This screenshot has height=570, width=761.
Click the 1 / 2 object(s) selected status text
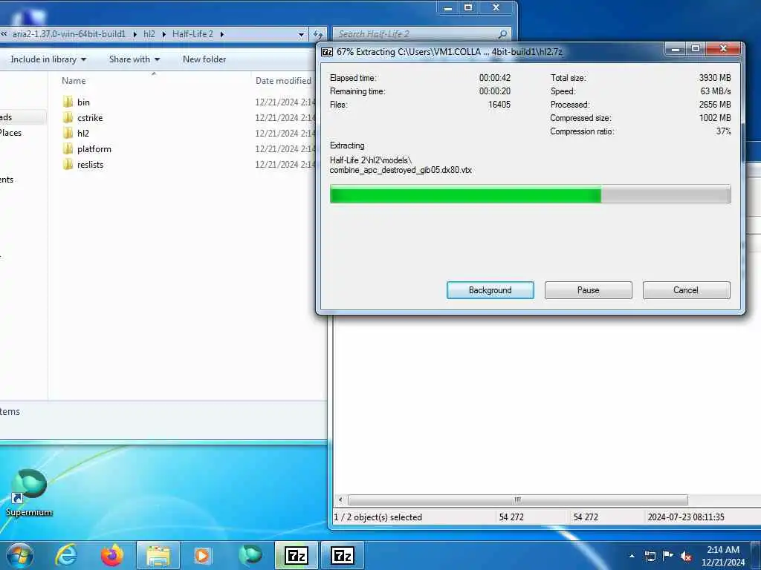(378, 517)
